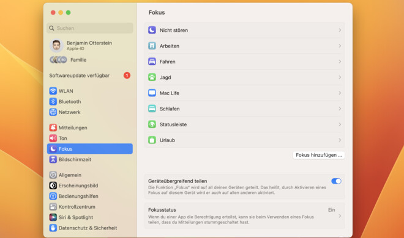Click the Erscheinungsbild icon
The image size is (404, 238).
point(53,186)
